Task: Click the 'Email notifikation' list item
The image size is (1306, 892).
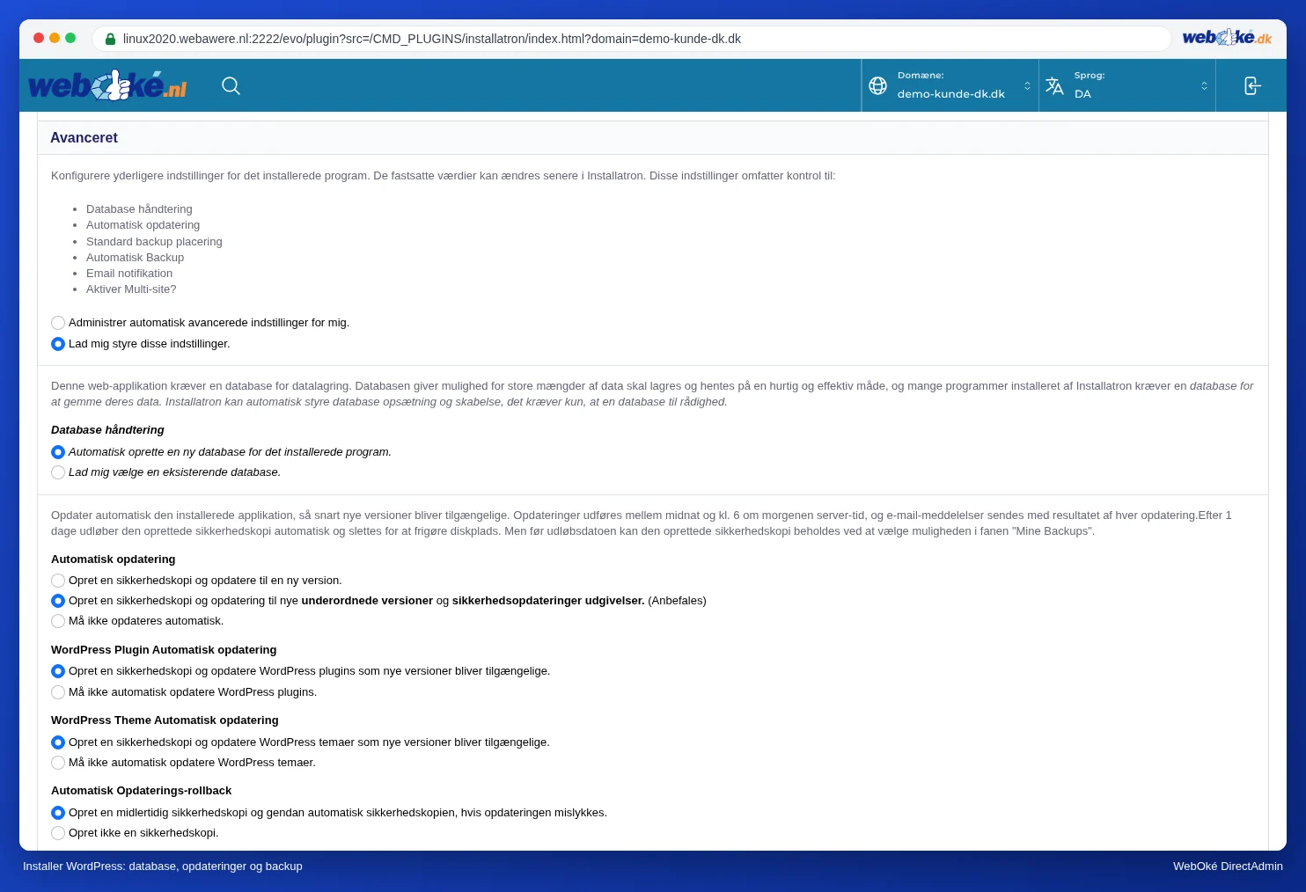Action: coord(129,274)
